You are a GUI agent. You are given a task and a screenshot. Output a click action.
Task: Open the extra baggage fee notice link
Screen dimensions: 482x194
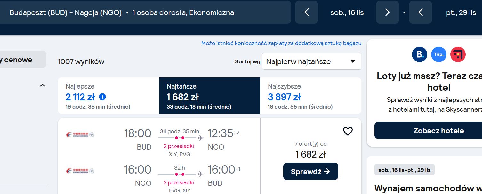point(281,43)
